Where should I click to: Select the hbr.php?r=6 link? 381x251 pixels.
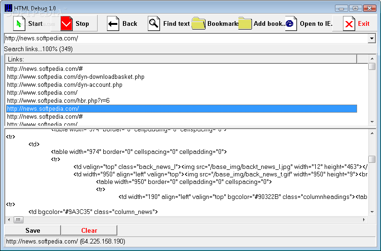[x=181, y=100]
